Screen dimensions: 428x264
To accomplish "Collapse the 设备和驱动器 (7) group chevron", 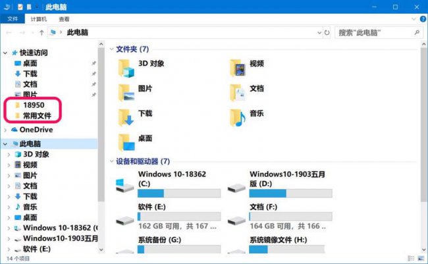I will coord(111,161).
